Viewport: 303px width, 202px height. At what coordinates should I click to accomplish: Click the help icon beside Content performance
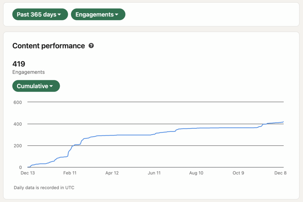tap(91, 46)
